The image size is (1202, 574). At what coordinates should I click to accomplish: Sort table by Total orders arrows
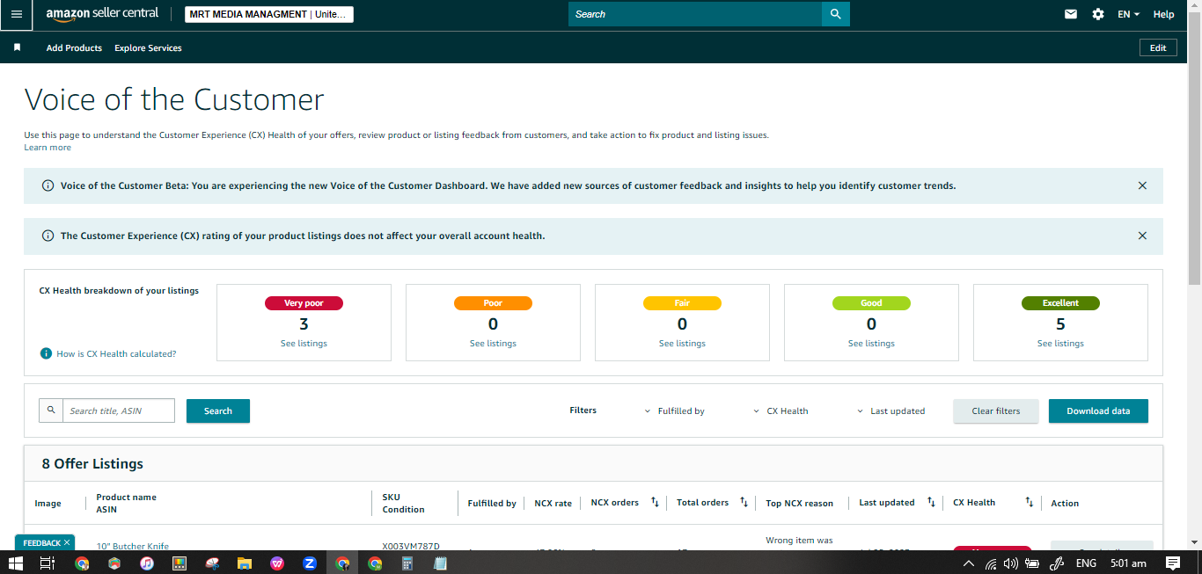(x=744, y=502)
